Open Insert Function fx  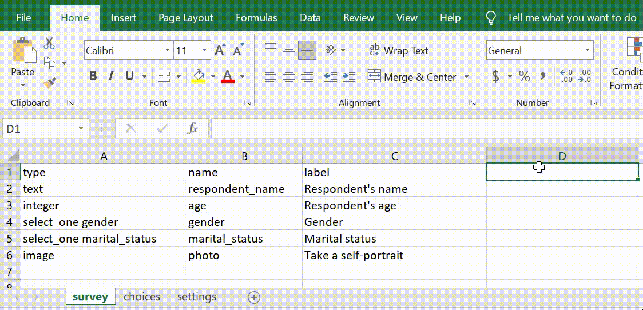(192, 129)
